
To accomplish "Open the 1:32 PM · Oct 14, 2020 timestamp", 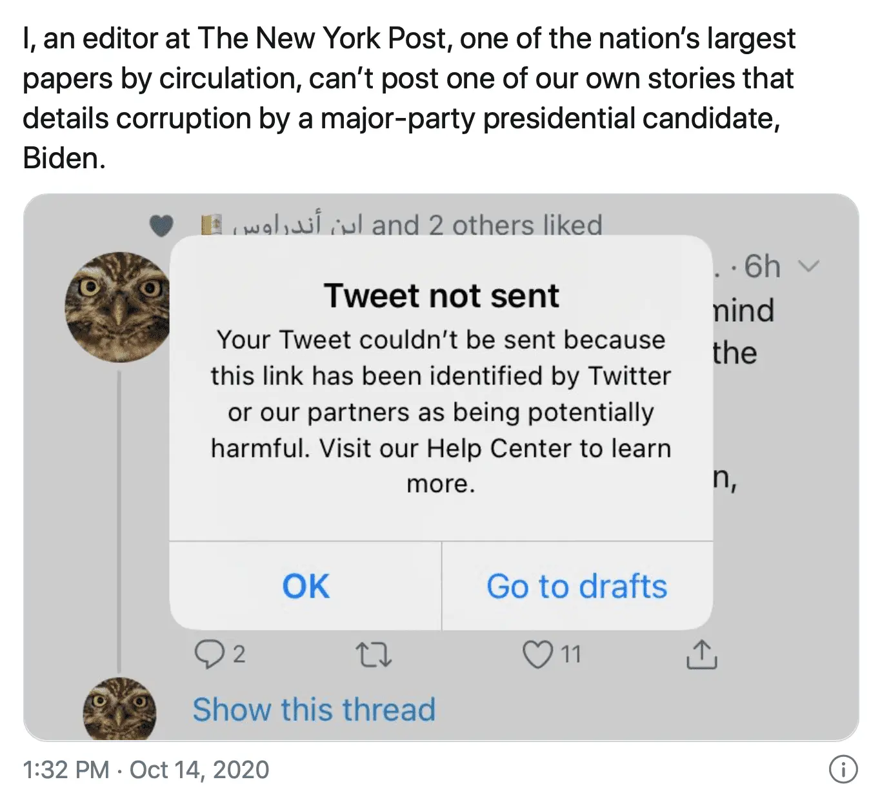I will click(146, 770).
